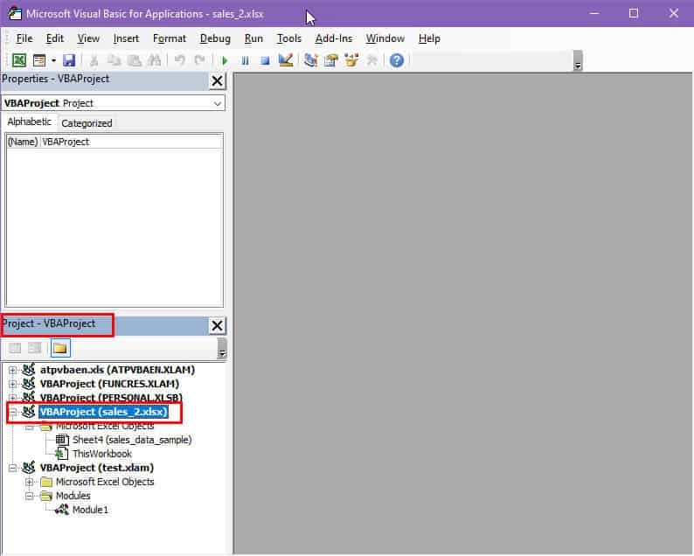
Task: Click the Paste clipboard icon
Action: [134, 60]
